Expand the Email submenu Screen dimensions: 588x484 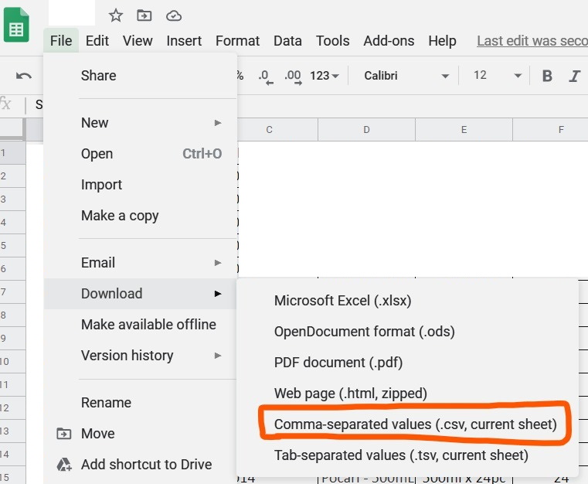[141, 263]
